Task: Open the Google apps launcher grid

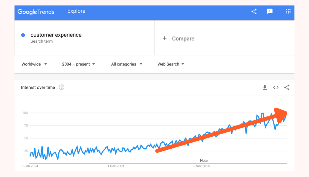Action: 288,11
